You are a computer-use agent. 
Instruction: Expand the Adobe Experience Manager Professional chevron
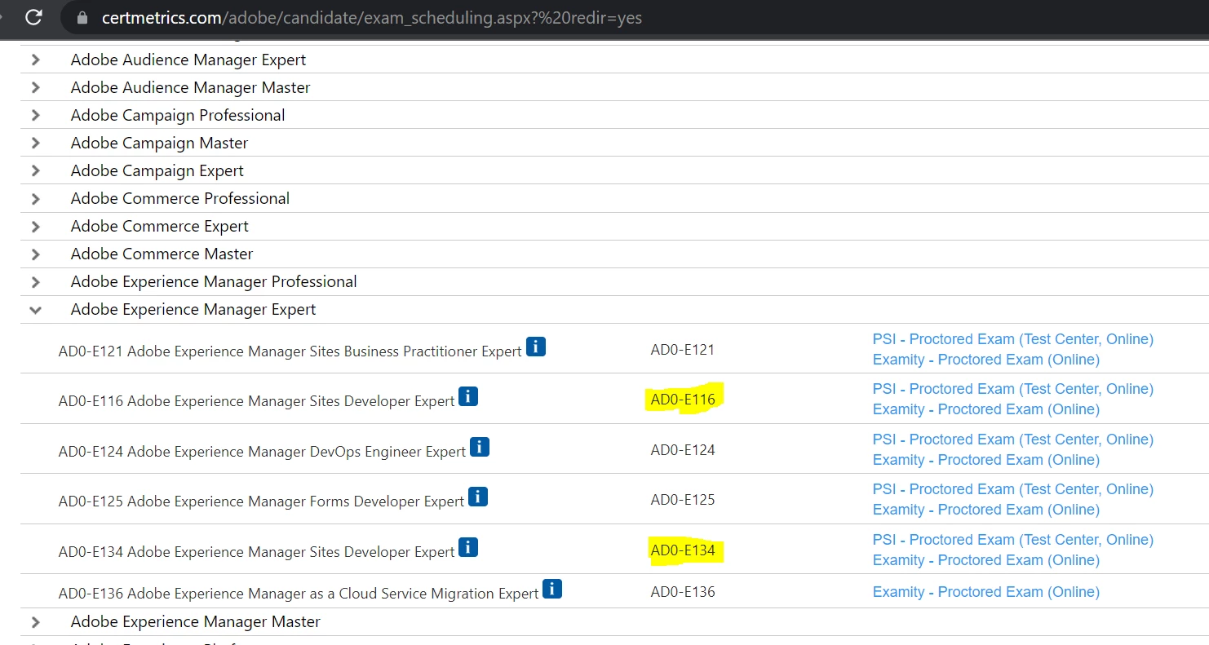pyautogui.click(x=35, y=281)
